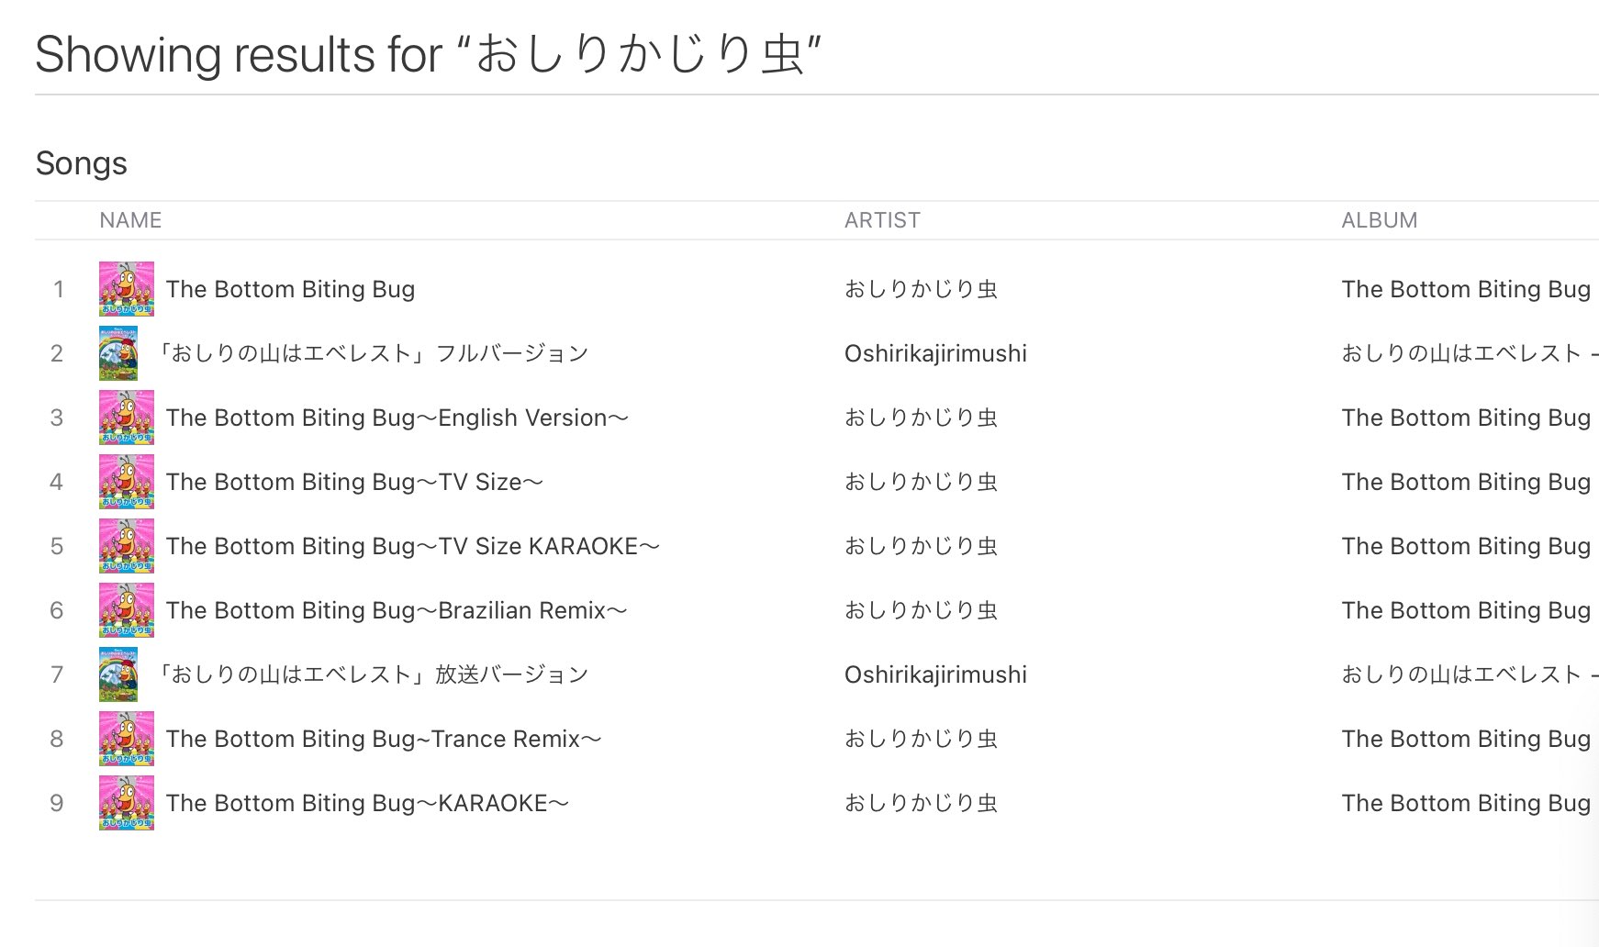
Task: Select The Bottom Biting Bug～Brazilian Remix～ title
Action: click(x=397, y=610)
